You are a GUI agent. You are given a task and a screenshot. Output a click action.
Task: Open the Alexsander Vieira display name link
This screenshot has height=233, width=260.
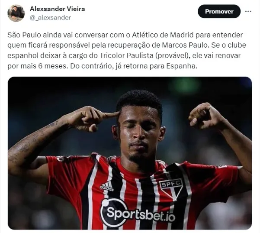pyautogui.click(x=58, y=9)
